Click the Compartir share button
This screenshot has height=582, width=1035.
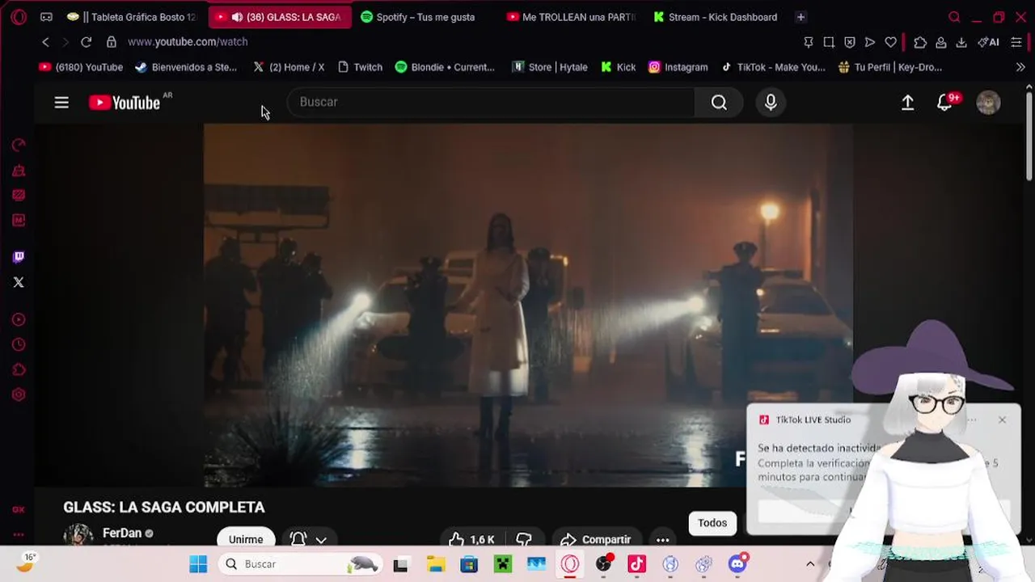tap(596, 539)
